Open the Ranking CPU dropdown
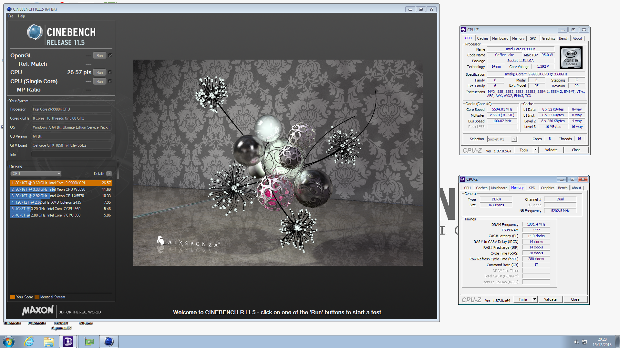The image size is (620, 348). point(36,174)
